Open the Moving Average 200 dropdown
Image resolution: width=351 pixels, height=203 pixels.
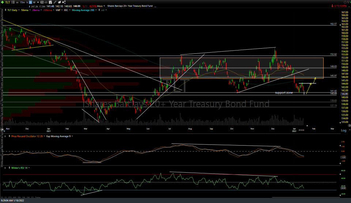point(96,10)
